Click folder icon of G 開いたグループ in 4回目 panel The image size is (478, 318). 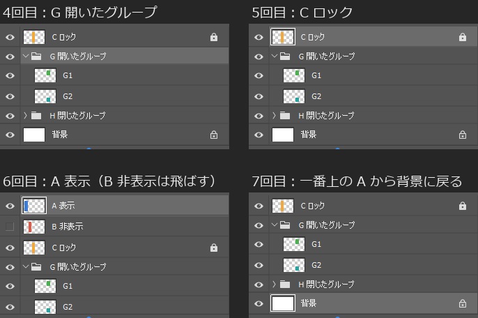tap(36, 56)
